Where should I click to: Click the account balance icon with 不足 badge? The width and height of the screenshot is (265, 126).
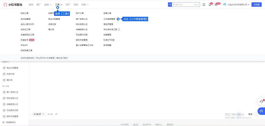click(x=216, y=5)
